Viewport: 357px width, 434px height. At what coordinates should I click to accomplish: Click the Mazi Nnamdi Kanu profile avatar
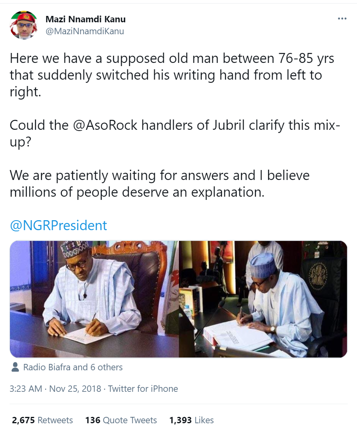pyautogui.click(x=24, y=25)
